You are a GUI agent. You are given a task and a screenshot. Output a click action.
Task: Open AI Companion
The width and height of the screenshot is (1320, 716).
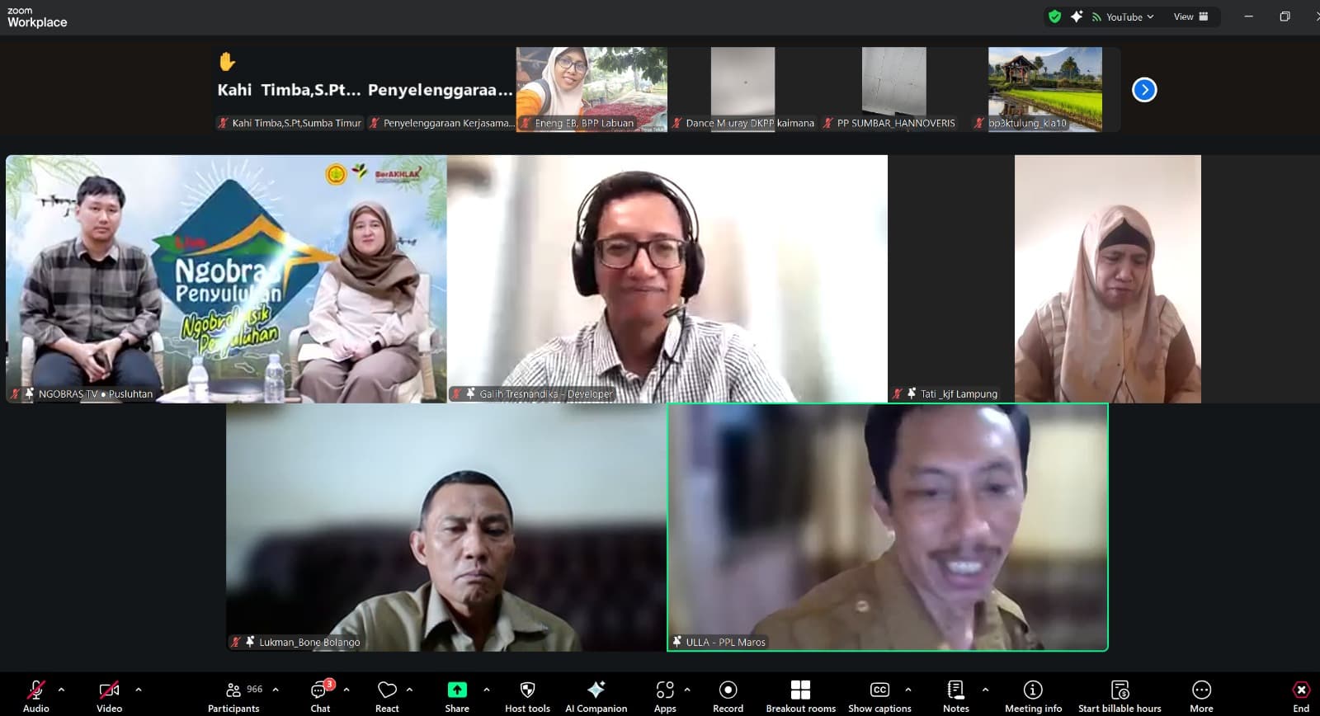pos(596,695)
